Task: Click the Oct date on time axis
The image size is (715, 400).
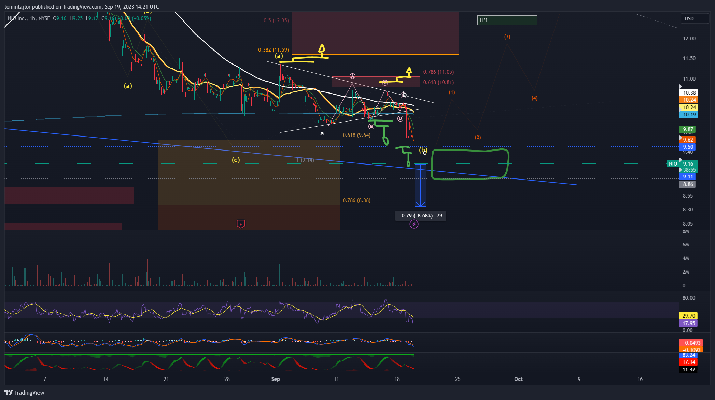Action: pyautogui.click(x=518, y=379)
